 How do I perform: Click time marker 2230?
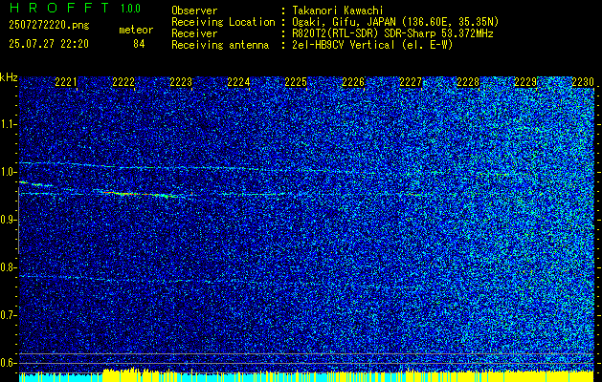click(583, 82)
